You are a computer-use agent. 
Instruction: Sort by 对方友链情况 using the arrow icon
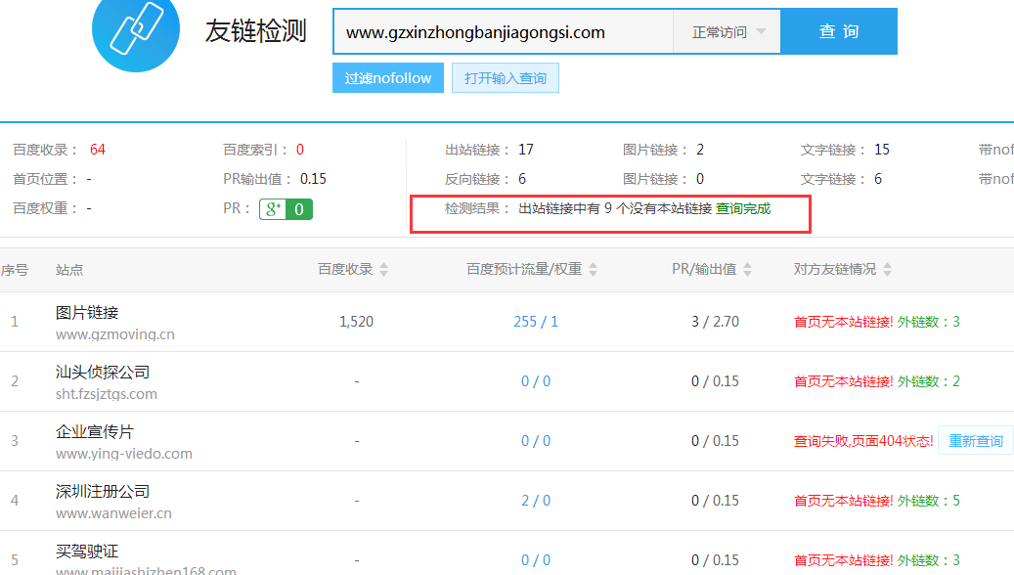click(x=886, y=270)
